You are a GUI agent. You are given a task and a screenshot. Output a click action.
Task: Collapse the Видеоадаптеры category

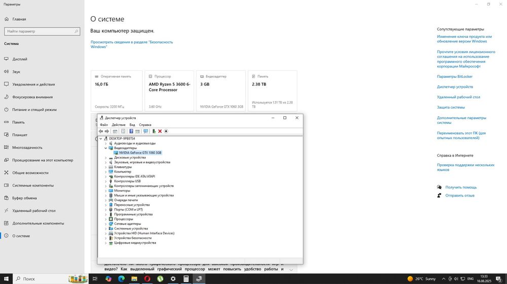pos(105,148)
